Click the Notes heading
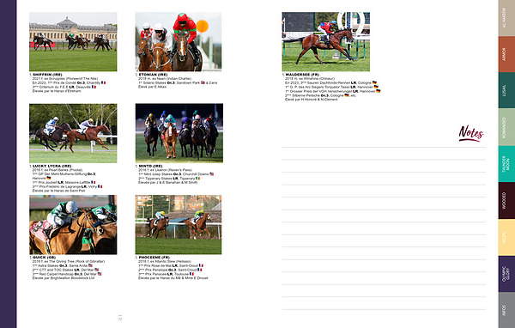The image size is (515, 328). point(471,133)
